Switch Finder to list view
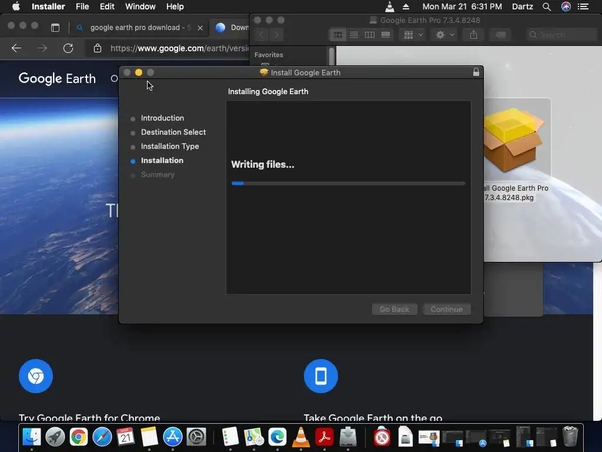 (x=354, y=35)
